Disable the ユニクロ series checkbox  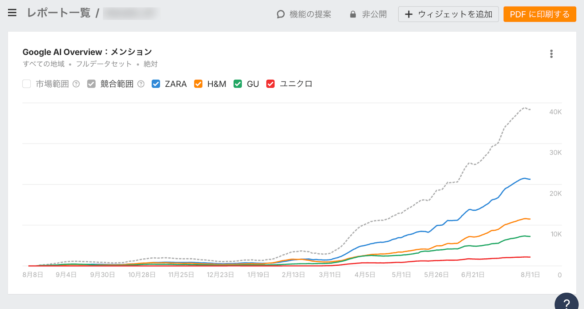point(270,84)
